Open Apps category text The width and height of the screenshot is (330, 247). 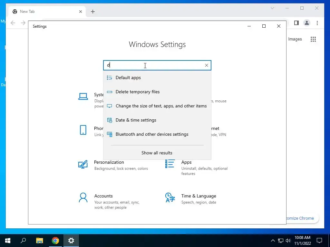point(187,162)
